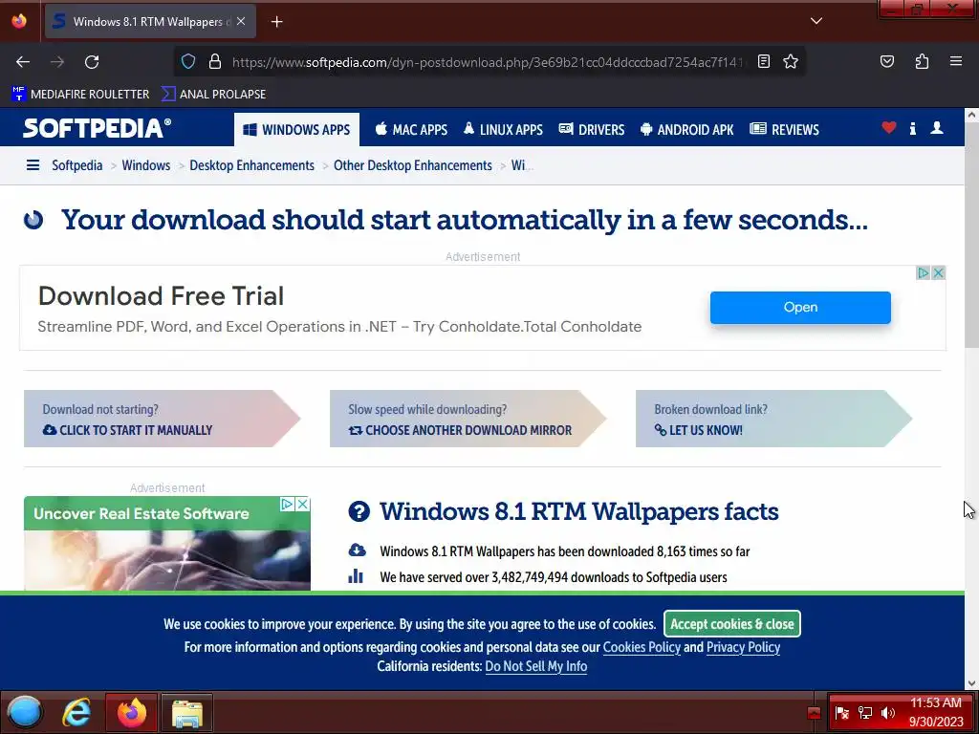Click AdChoices icon on Real Estate ad
979x734 pixels.
(x=287, y=504)
